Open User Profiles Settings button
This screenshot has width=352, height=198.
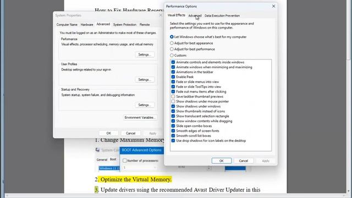[145, 80]
